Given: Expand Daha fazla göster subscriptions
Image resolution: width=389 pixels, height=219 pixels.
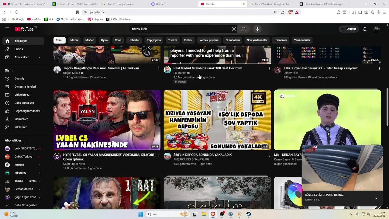Looking at the screenshot, I should 23,205.
